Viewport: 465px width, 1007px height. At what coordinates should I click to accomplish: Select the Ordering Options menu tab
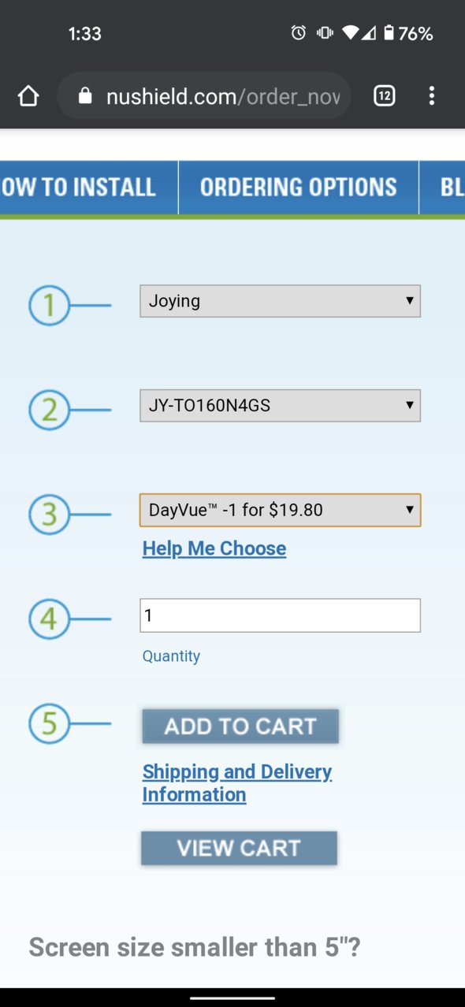click(x=298, y=187)
